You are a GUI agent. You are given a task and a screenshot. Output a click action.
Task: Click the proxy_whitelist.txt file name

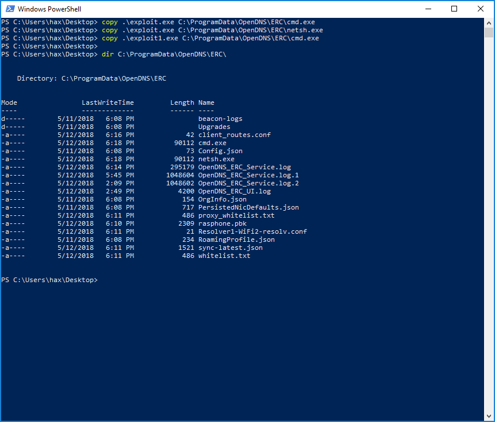coord(236,215)
